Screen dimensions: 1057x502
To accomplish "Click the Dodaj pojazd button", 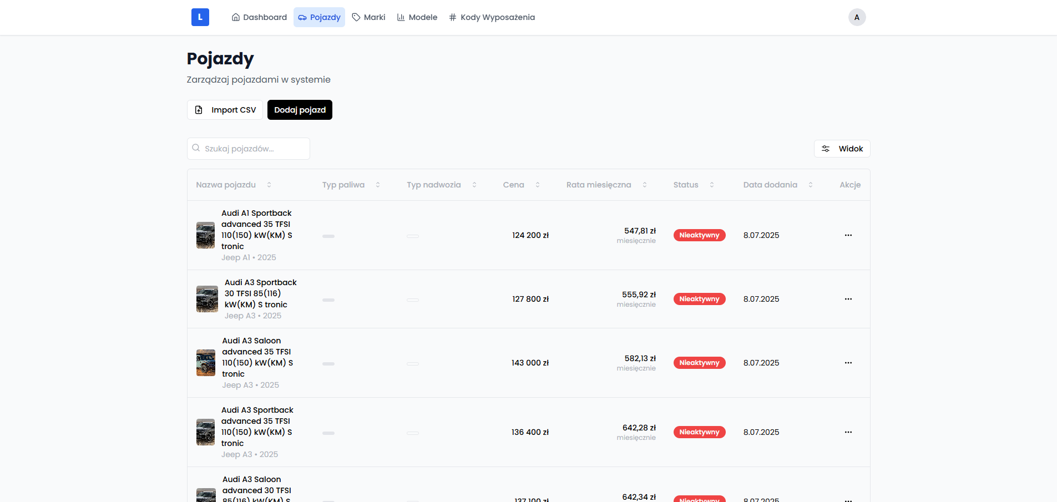I will (x=300, y=110).
